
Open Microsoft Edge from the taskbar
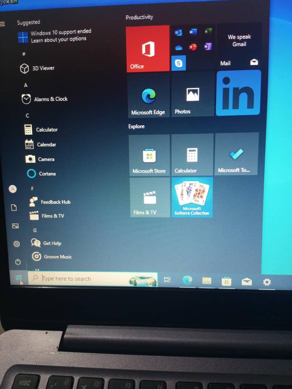click(187, 280)
